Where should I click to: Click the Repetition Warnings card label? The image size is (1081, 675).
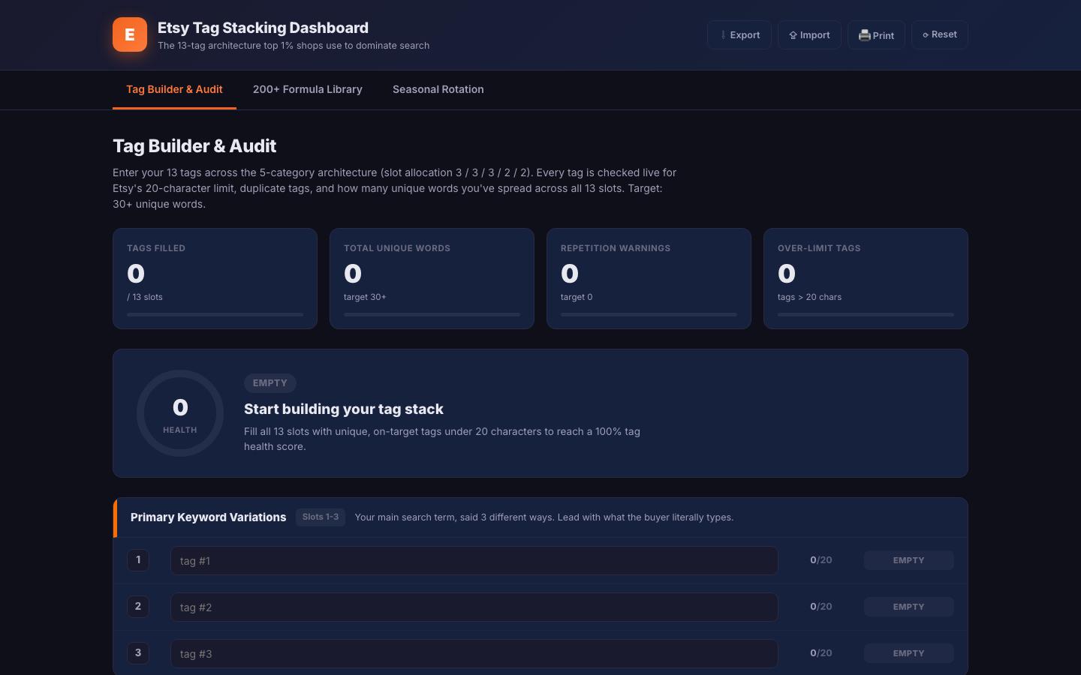tap(616, 248)
